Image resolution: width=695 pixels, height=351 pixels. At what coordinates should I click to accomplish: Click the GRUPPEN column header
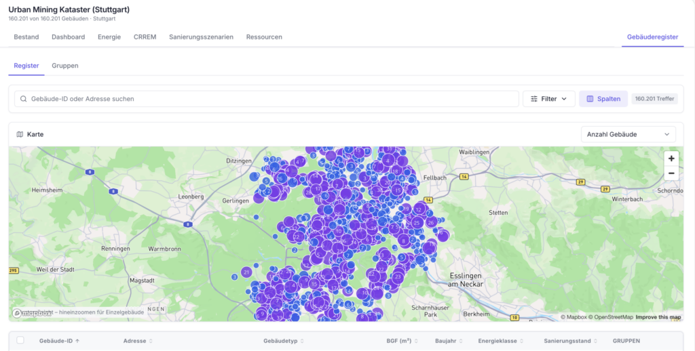tap(626, 341)
